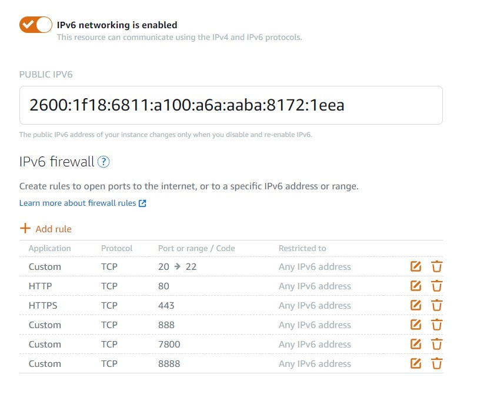Viewport: 487px width, 401px height.
Task: Delete the HTTPS port 443 rule
Action: pos(436,306)
